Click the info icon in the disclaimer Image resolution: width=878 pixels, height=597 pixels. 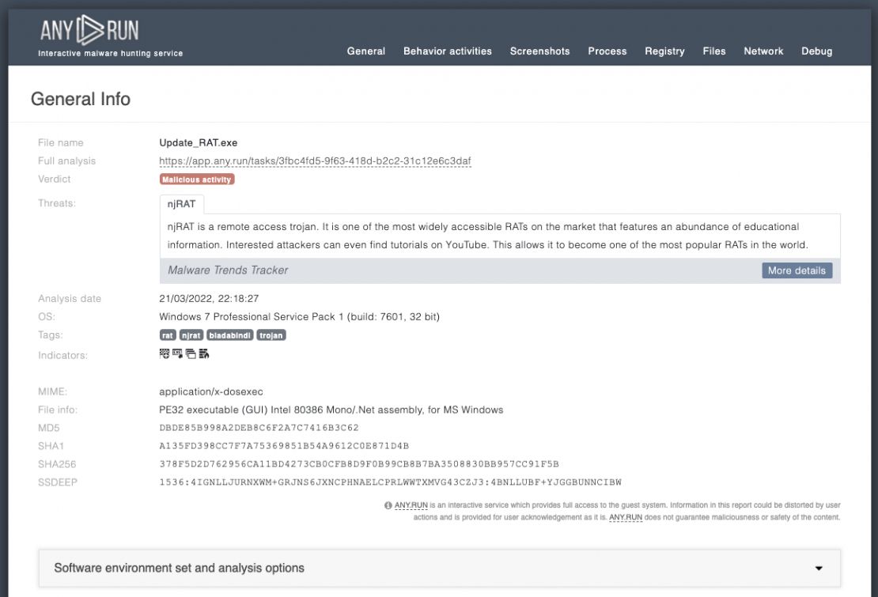pos(387,504)
